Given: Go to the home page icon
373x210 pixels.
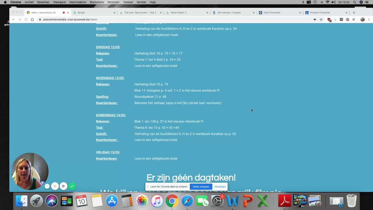Looking at the screenshot, I should click(32, 20).
